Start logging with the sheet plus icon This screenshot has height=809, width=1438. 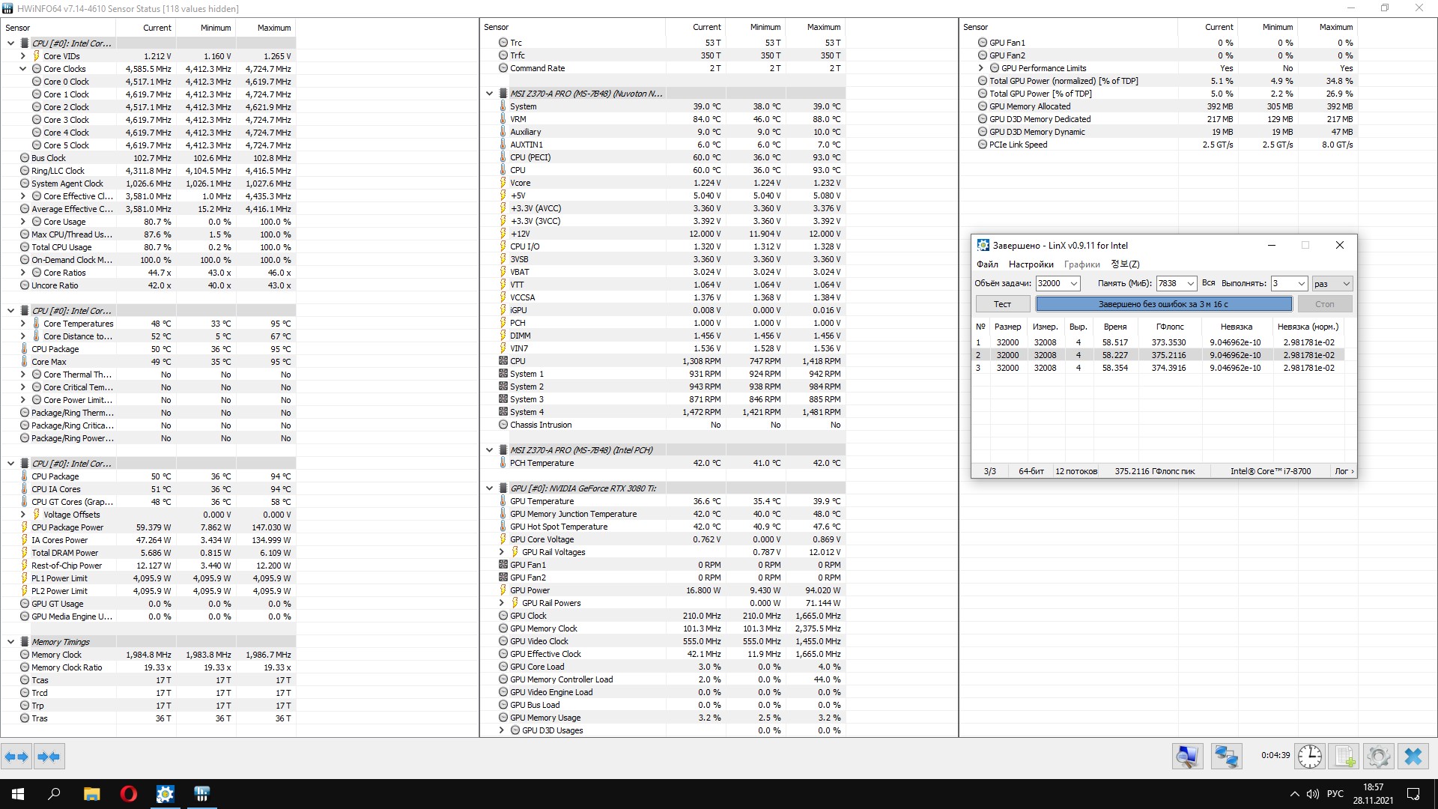point(1344,757)
